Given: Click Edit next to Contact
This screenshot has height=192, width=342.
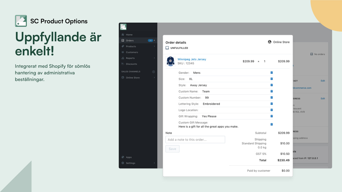Looking at the screenshot, I should point(323,81).
